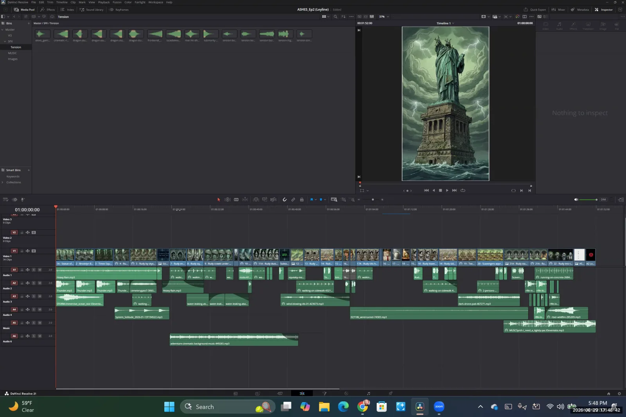Open the Playback menu

pos(104,2)
